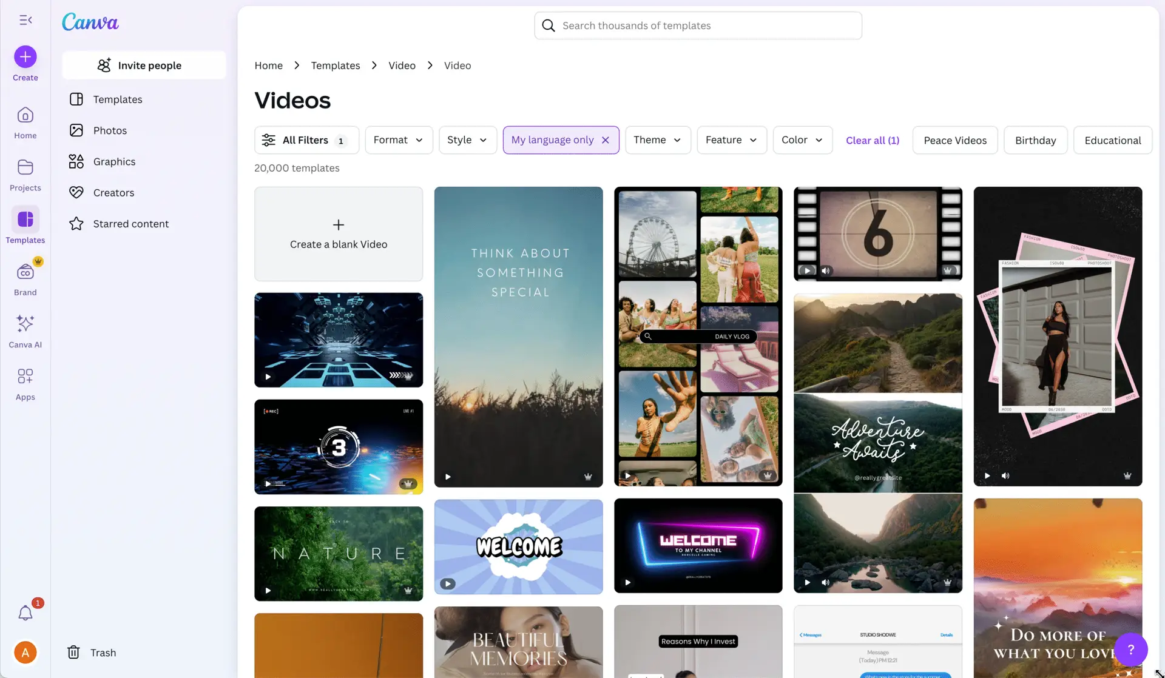This screenshot has width=1165, height=678.
Task: Open the Brand kit icon
Action: point(25,272)
